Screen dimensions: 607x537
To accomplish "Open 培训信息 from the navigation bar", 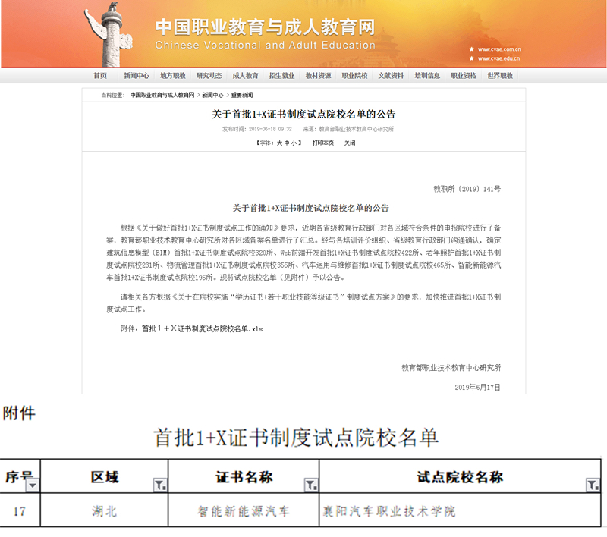I will [427, 76].
